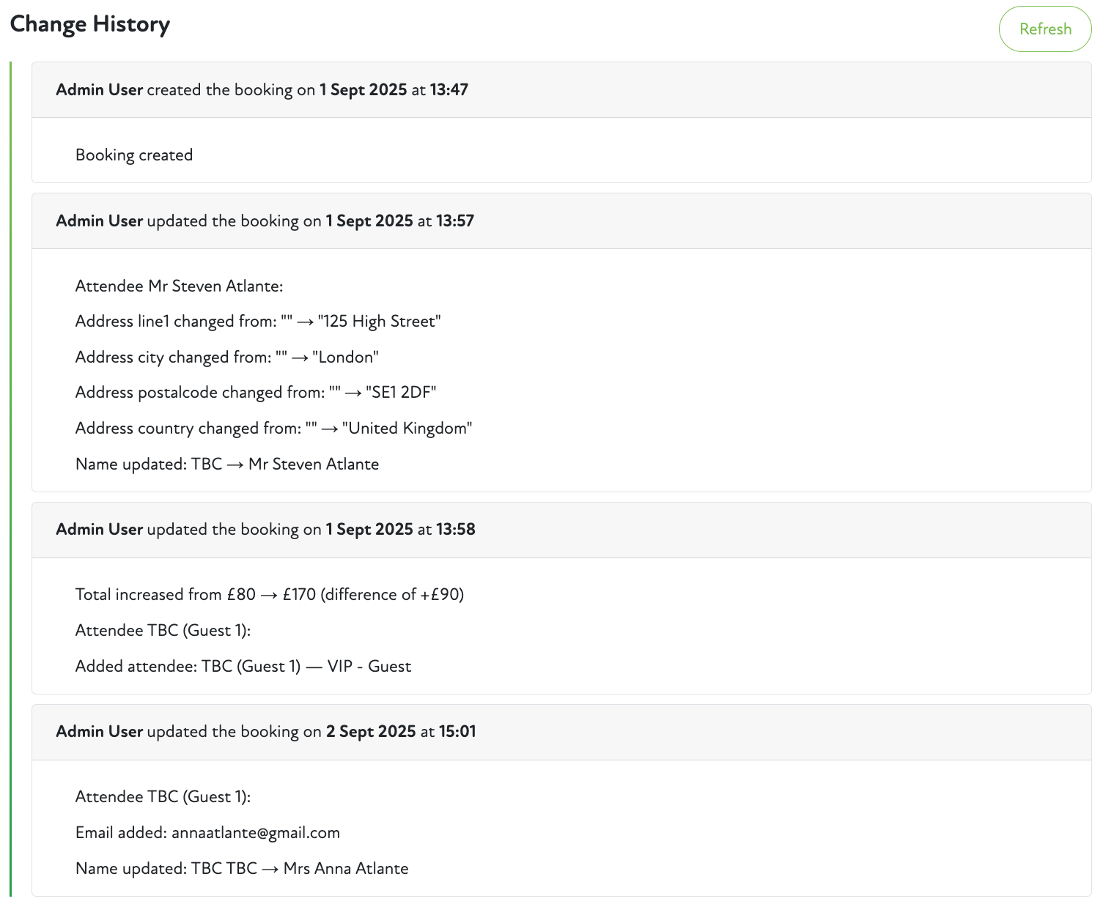Click 'Name updated' Mrs Anna Atlante line
Screen dimensions: 1103x915
coord(242,869)
